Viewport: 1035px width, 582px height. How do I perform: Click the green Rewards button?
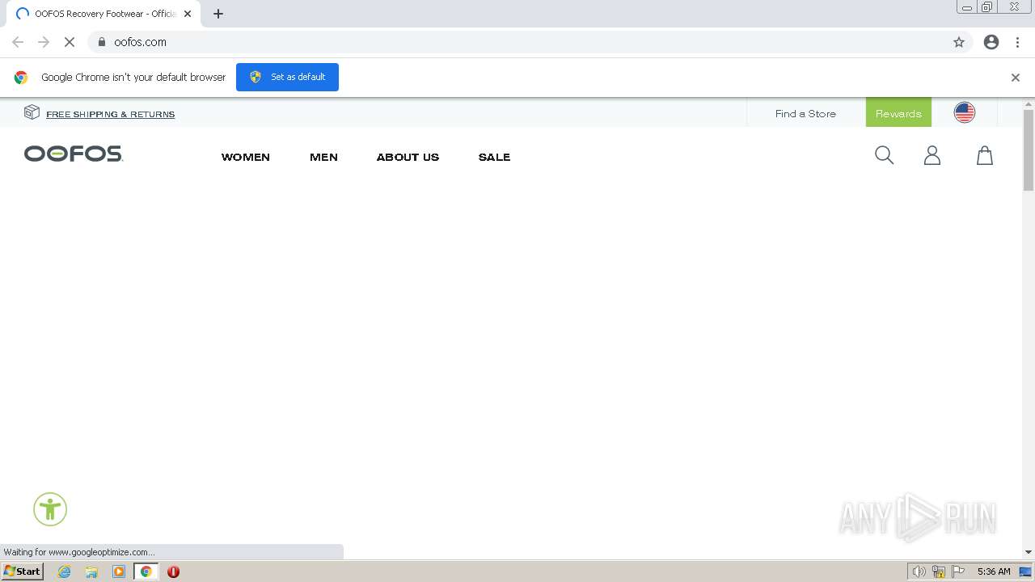[898, 112]
